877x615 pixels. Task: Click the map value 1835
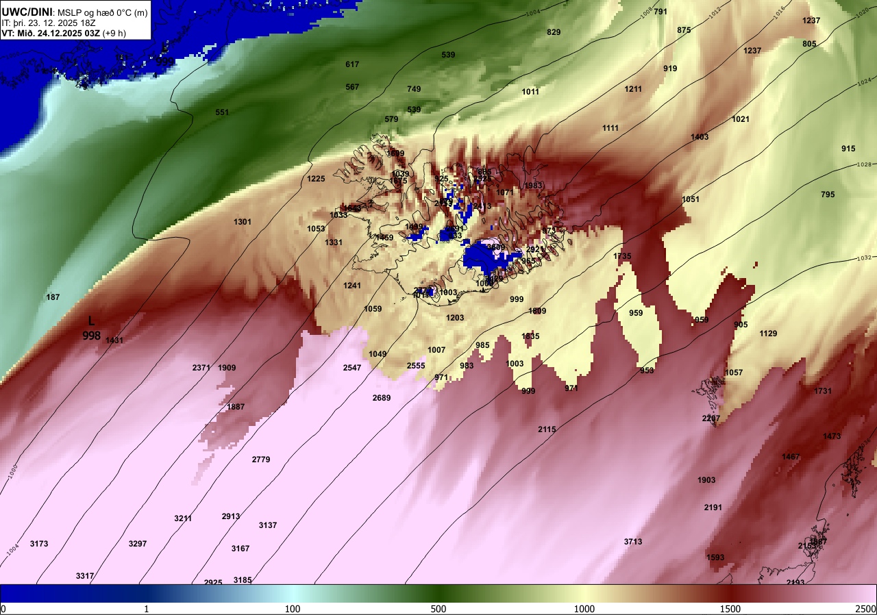point(530,336)
